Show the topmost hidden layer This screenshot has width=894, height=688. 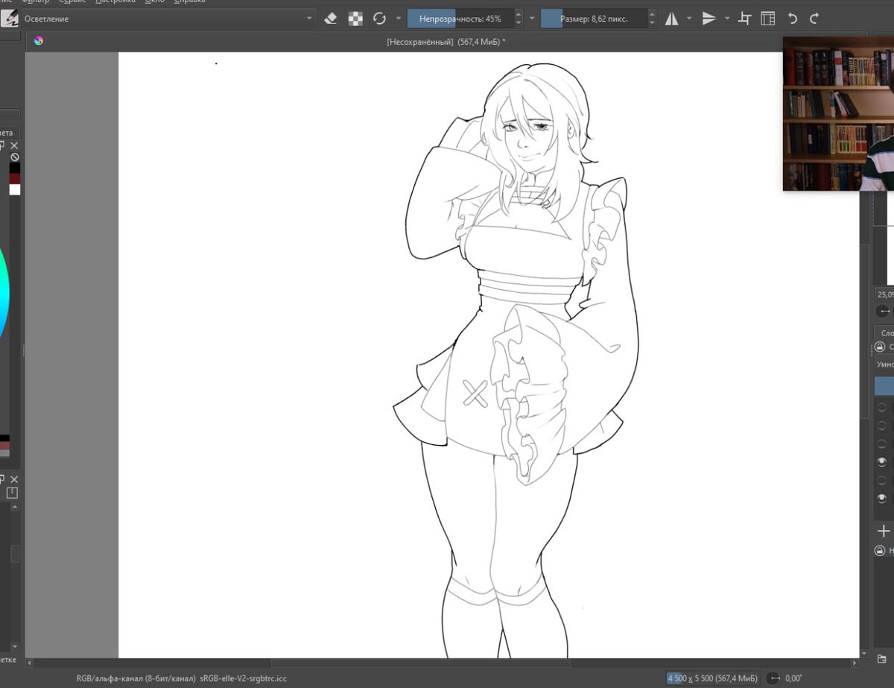pos(883,407)
